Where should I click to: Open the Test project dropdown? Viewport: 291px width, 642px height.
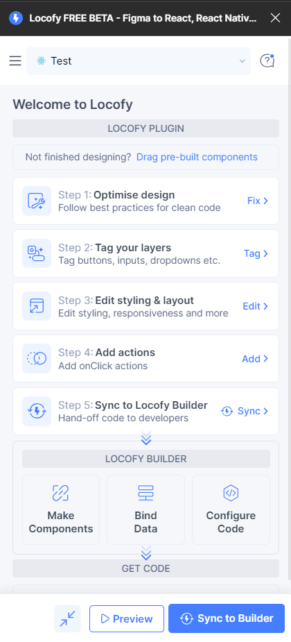tap(139, 61)
